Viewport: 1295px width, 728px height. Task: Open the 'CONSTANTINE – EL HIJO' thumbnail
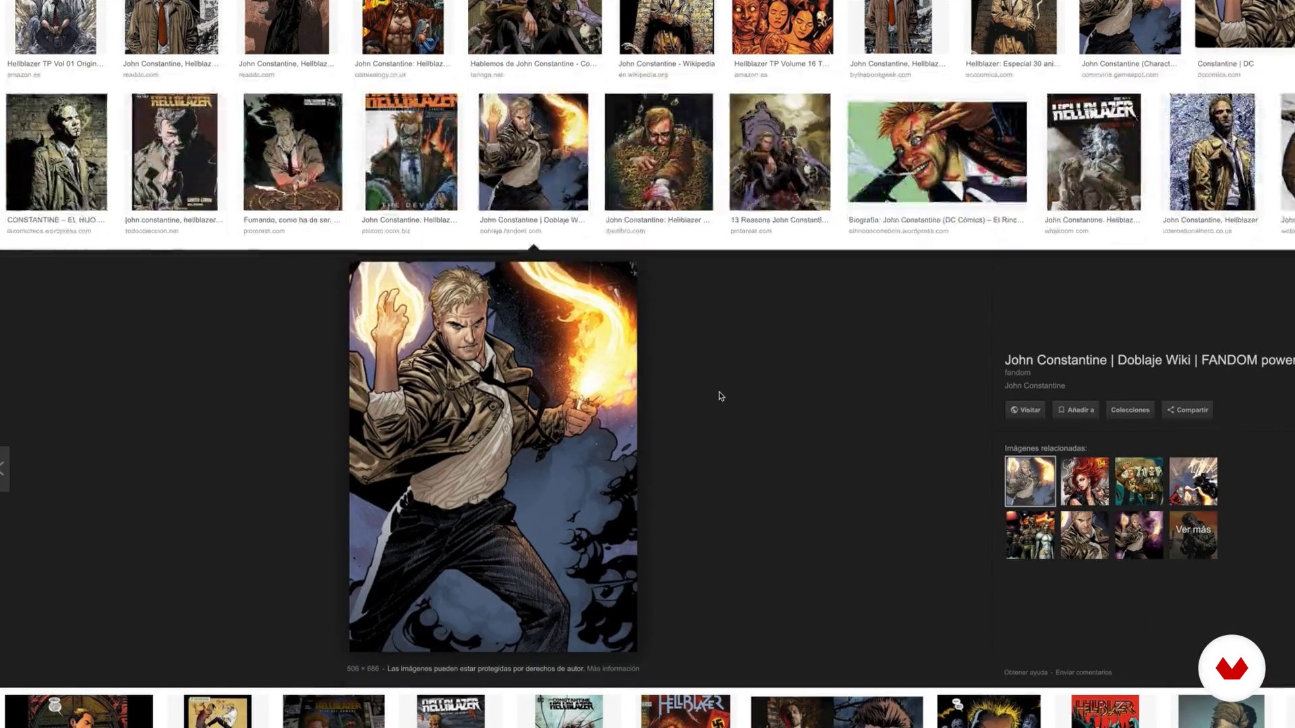pyautogui.click(x=57, y=152)
